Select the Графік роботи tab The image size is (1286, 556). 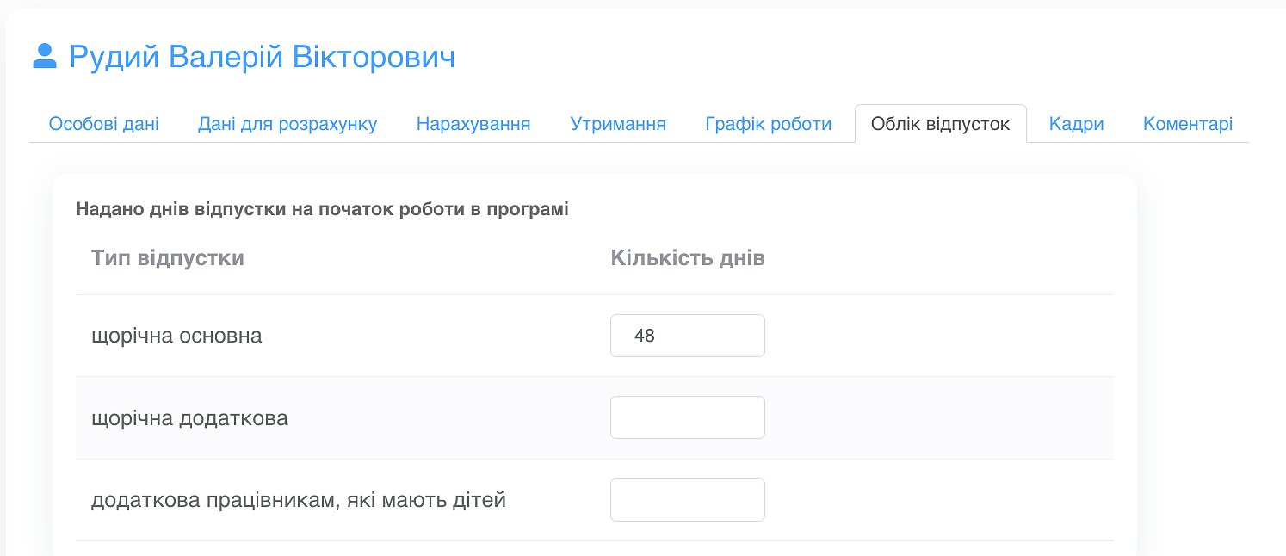[x=769, y=124]
